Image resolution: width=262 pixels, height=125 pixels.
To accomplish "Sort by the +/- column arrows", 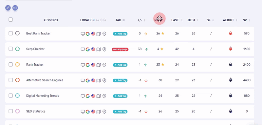I will click(145, 20).
